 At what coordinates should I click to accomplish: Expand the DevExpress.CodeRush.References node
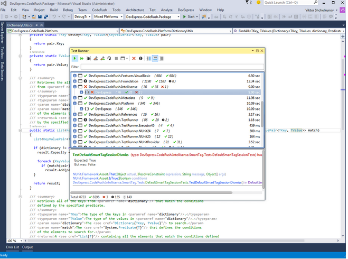tap(75, 114)
